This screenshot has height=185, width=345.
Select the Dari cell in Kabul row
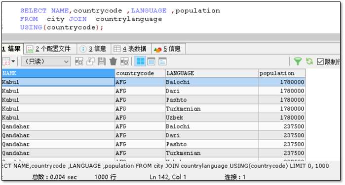(x=212, y=91)
